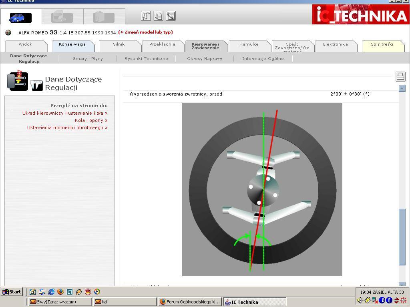Click the copy documents toolbar icon
410x307 pixels.
pos(158,16)
